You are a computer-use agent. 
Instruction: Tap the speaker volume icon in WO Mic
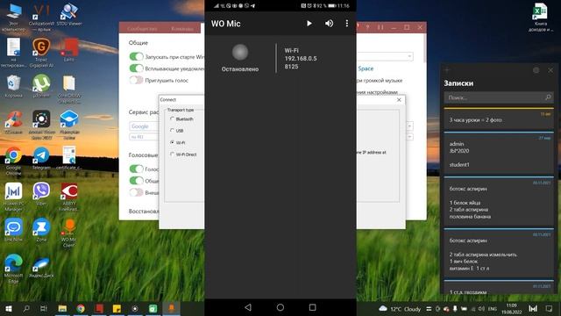pos(329,24)
